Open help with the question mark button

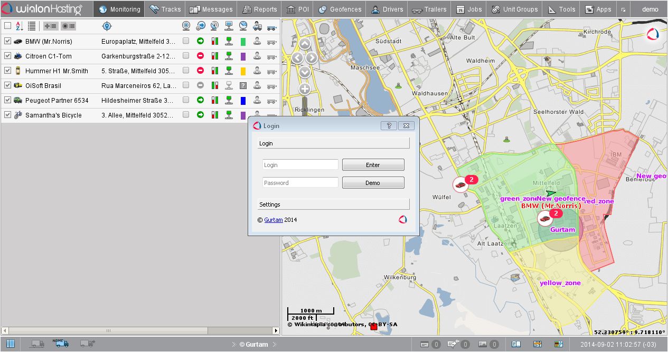pyautogui.click(x=389, y=125)
